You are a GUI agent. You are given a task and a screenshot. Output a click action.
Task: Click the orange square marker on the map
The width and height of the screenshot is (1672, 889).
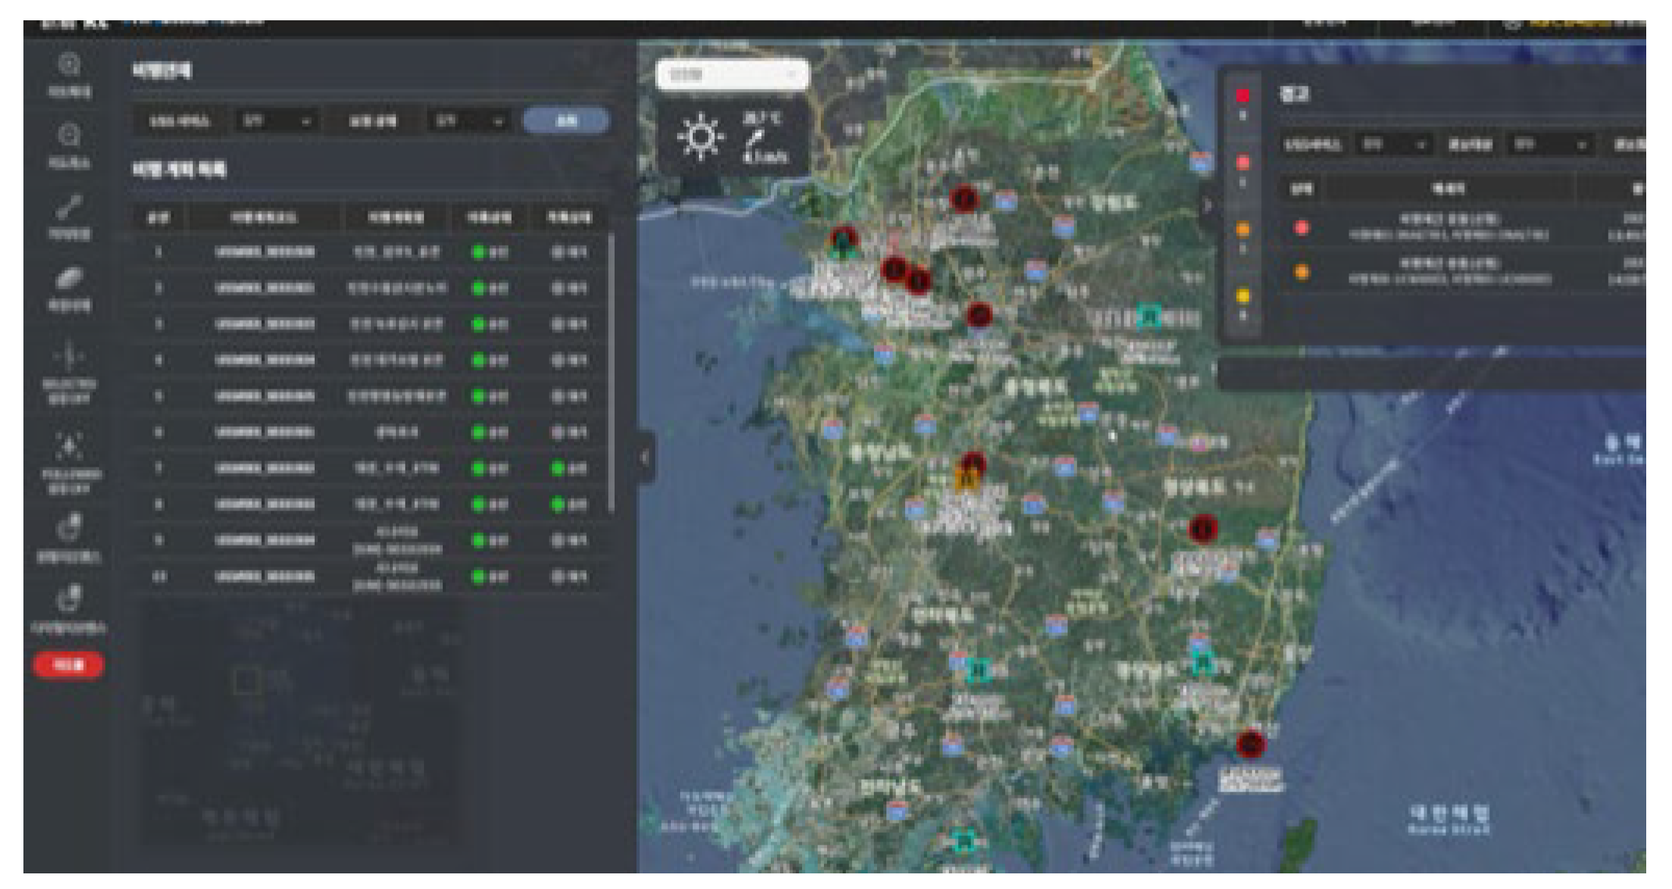tap(968, 479)
